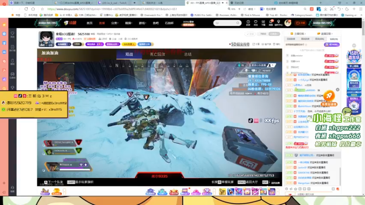Expand the 视频 navigation dropdown

(129, 23)
